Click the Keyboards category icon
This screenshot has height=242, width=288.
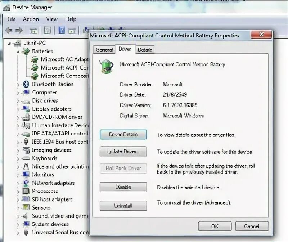[26, 158]
